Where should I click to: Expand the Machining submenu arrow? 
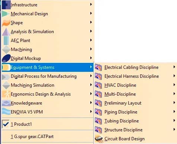click(91, 49)
